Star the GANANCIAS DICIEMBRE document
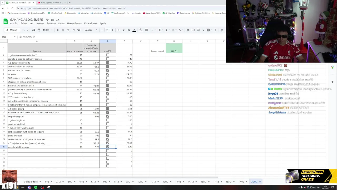 (47, 20)
